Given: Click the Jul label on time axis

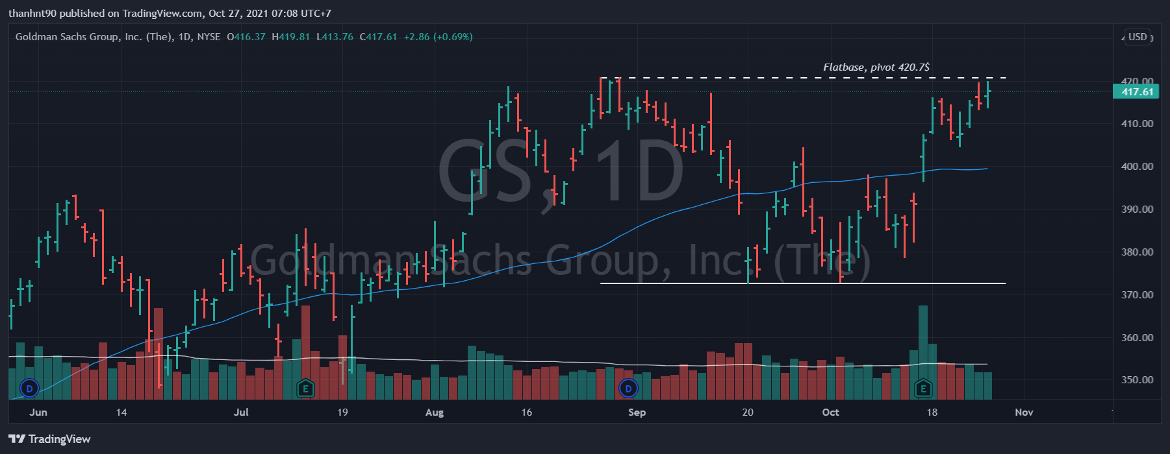Looking at the screenshot, I should click(241, 412).
